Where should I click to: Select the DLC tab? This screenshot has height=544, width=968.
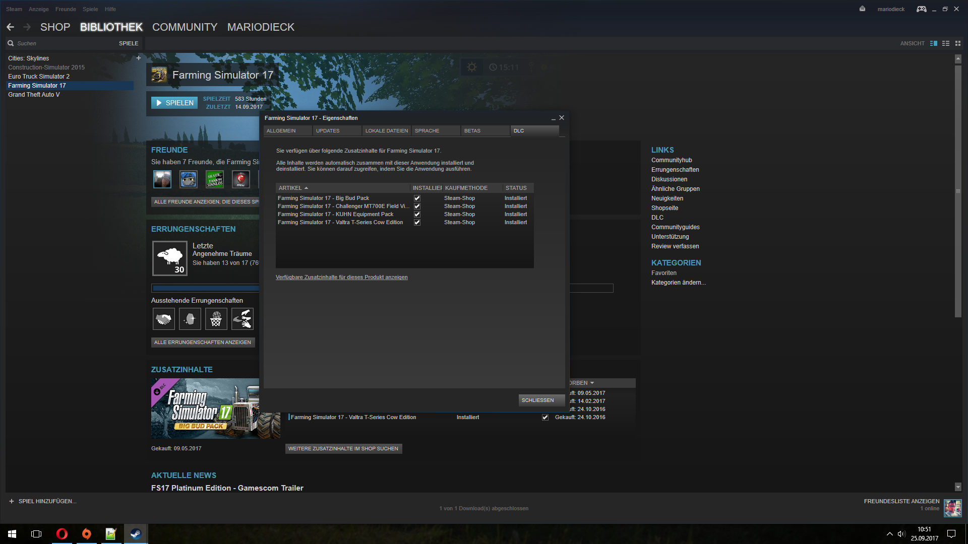(x=535, y=131)
